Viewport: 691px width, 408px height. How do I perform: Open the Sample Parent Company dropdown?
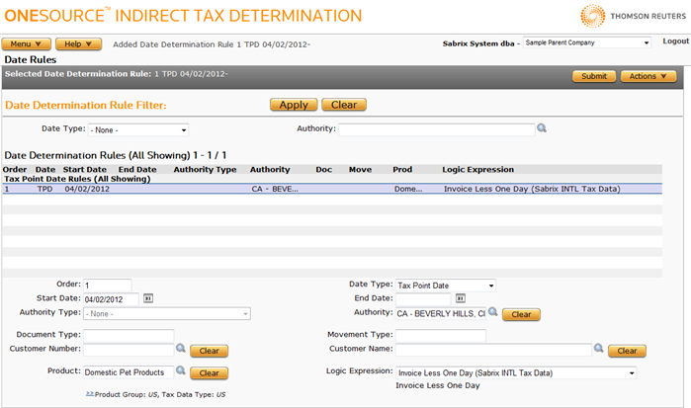click(586, 43)
